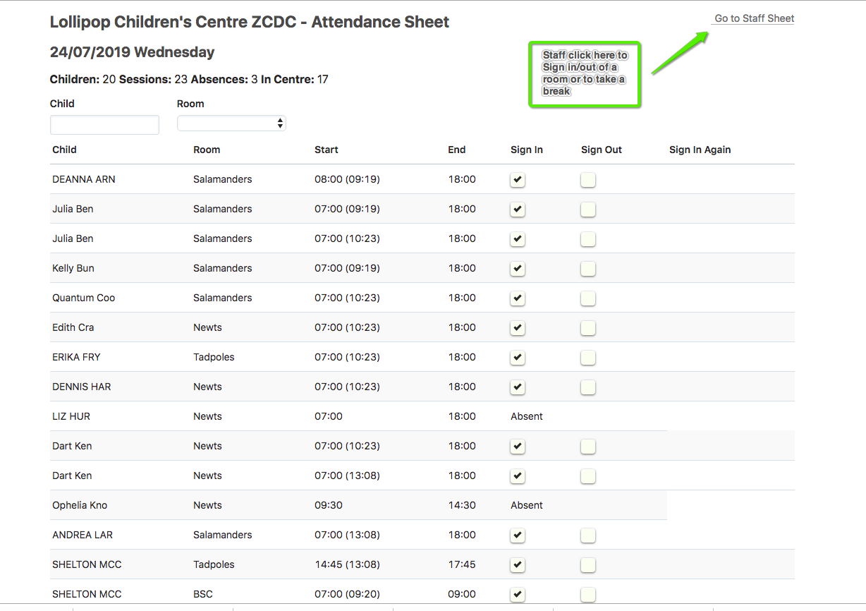Screen dimensions: 866x611
Task: Uncheck Sign In for SHELTON MCC BSC session
Action: (518, 595)
